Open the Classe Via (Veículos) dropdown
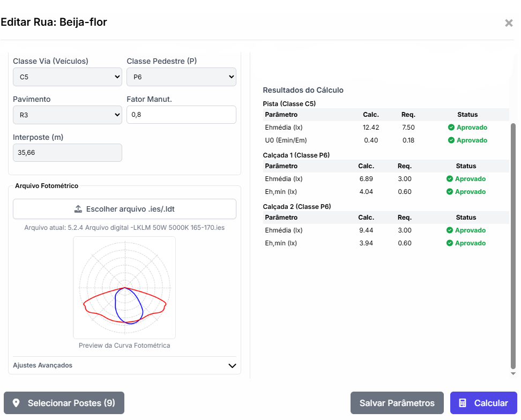The height and width of the screenshot is (420, 521). [67, 77]
